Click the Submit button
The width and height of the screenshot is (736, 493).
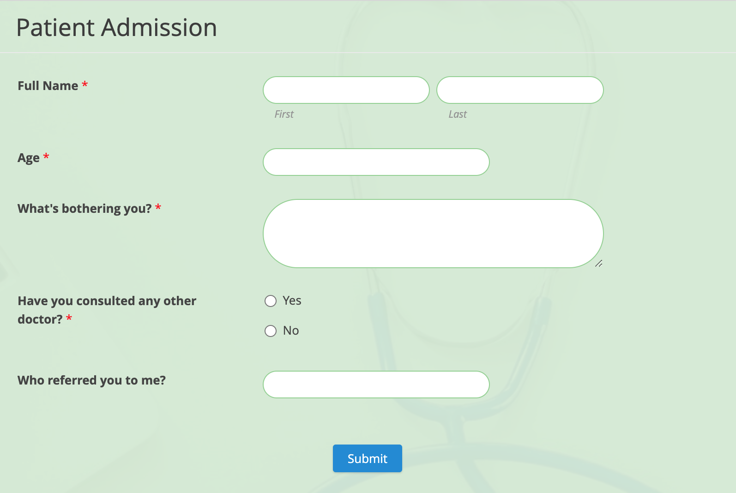[x=367, y=458]
